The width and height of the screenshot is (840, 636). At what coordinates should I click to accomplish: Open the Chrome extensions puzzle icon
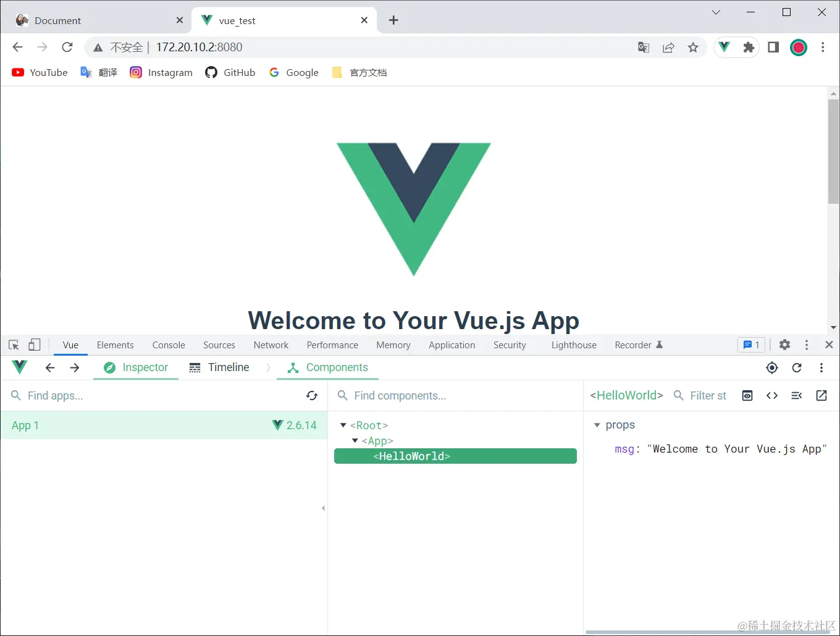[749, 47]
